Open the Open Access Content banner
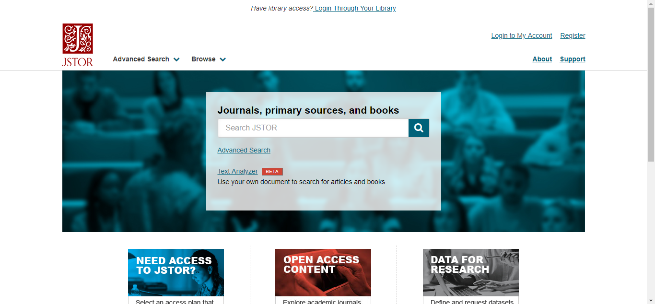Viewport: 655px width, 304px height. coord(323,272)
